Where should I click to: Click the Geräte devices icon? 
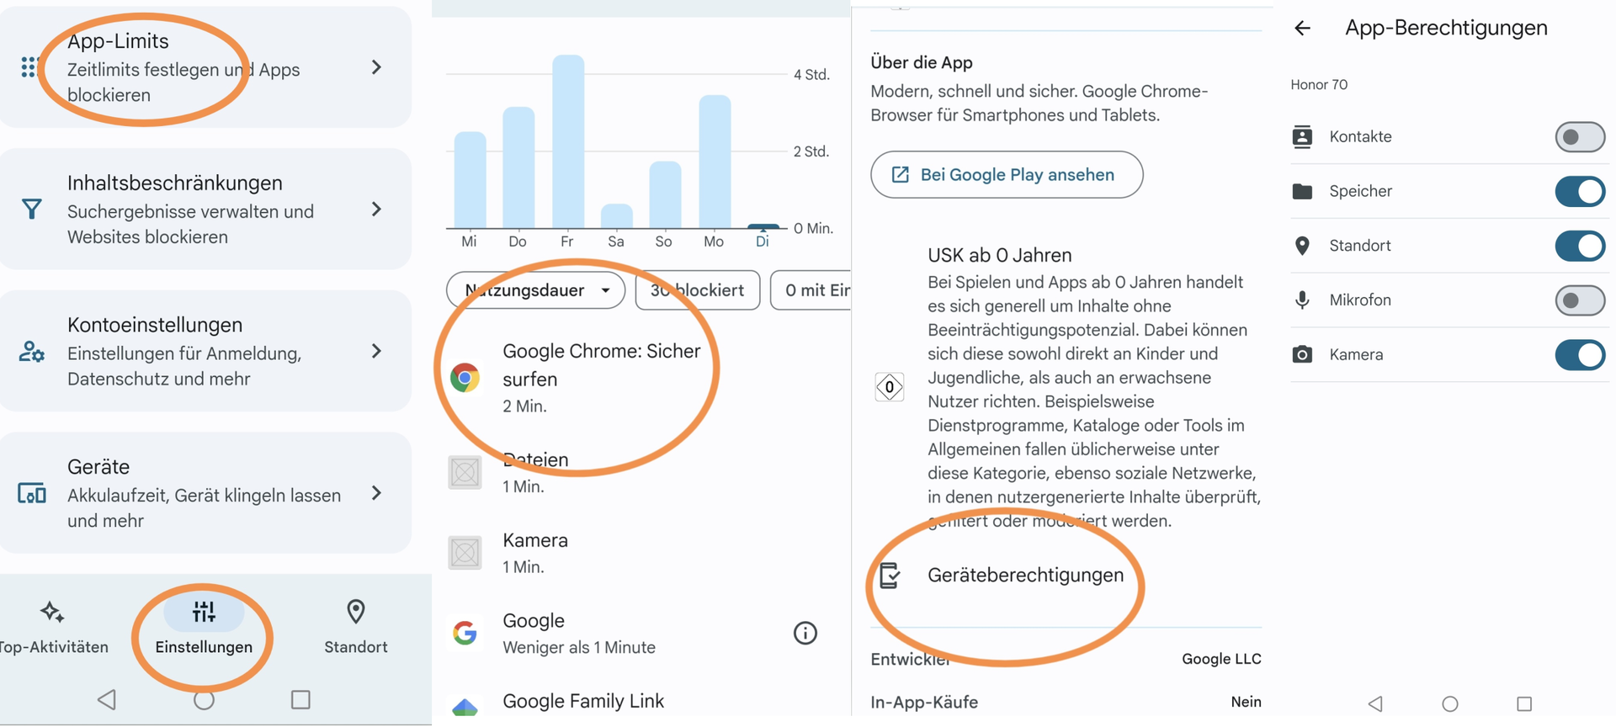[31, 493]
